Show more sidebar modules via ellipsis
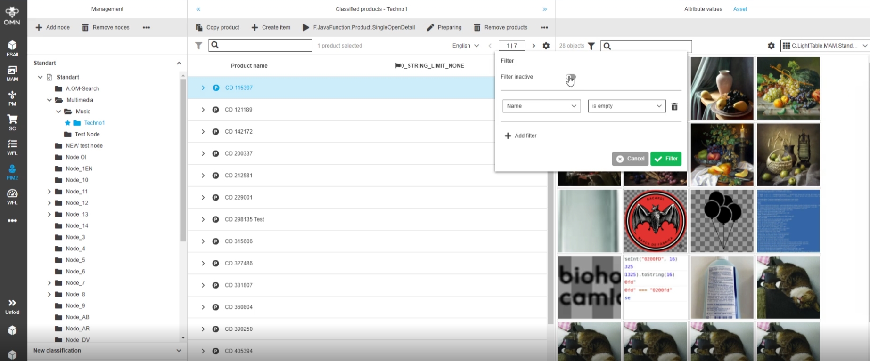This screenshot has width=870, height=361. pyautogui.click(x=12, y=220)
